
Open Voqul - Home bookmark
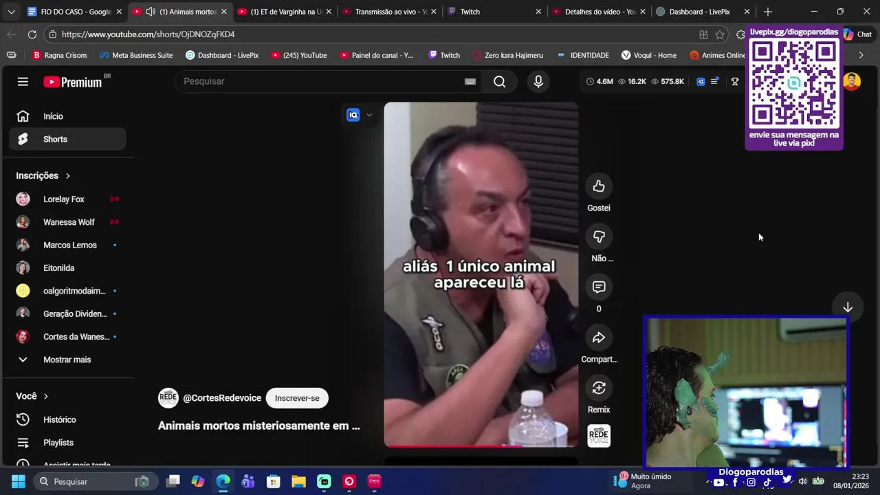coord(649,55)
